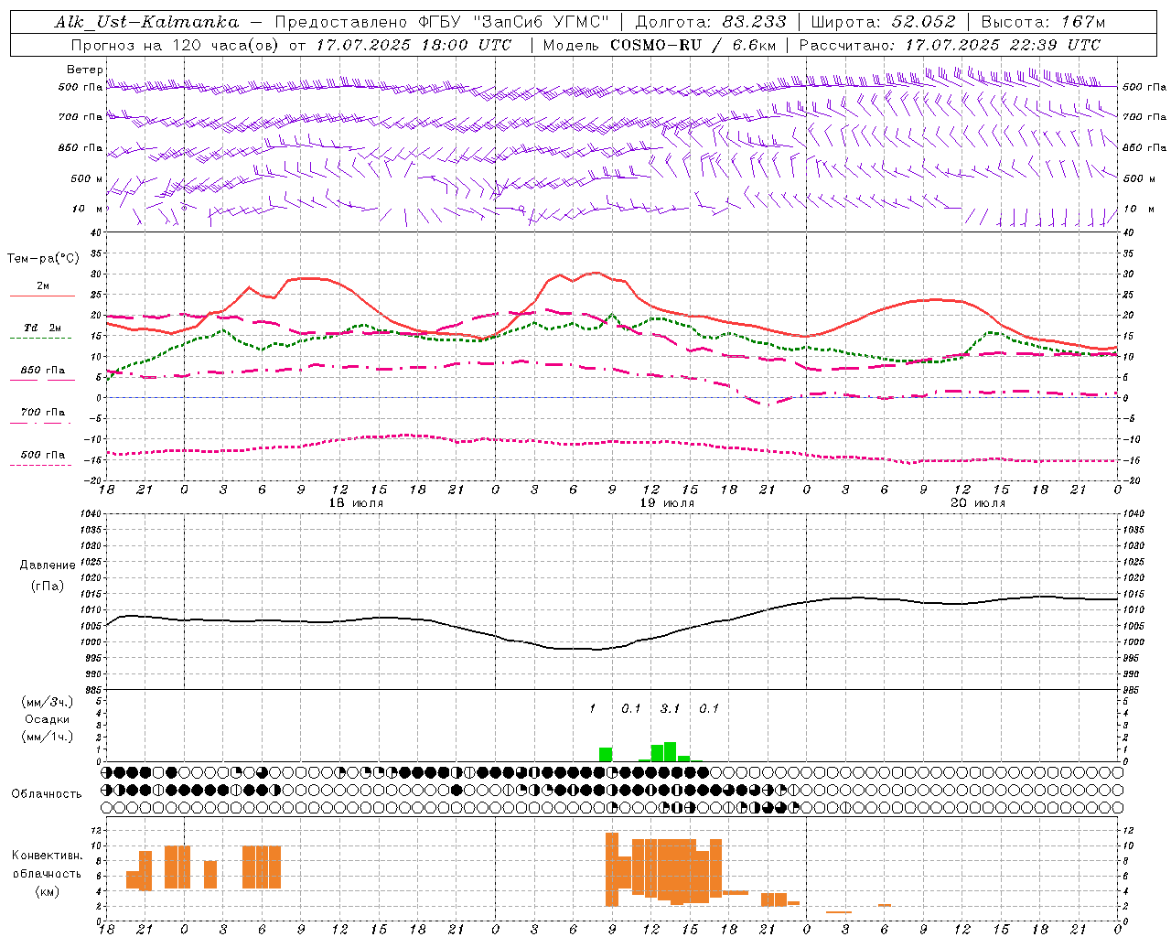This screenshot has height=937, width=1171.
Task: Click the station name Alk_Ust-Kalmanka in the header
Action: click(146, 22)
